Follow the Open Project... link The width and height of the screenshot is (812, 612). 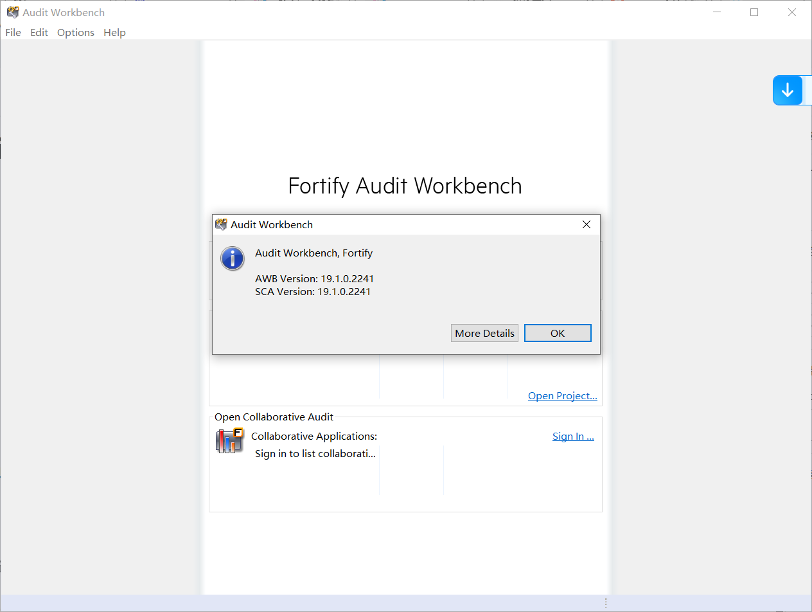[x=563, y=396]
